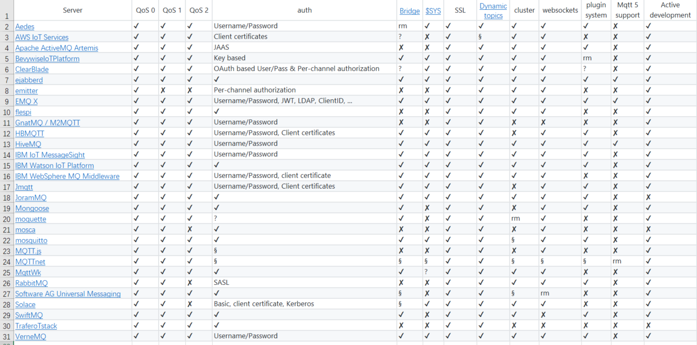697x345 pixels.
Task: Select the cell containing JAAS
Action: coord(304,48)
